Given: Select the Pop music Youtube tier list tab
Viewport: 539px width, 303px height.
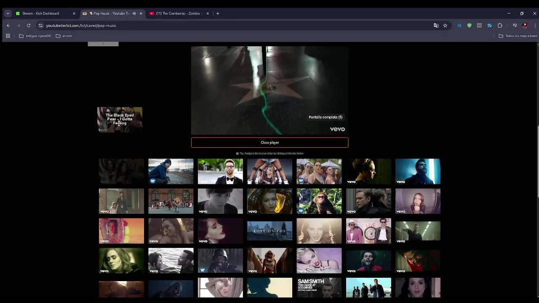Looking at the screenshot, I should (x=112, y=13).
